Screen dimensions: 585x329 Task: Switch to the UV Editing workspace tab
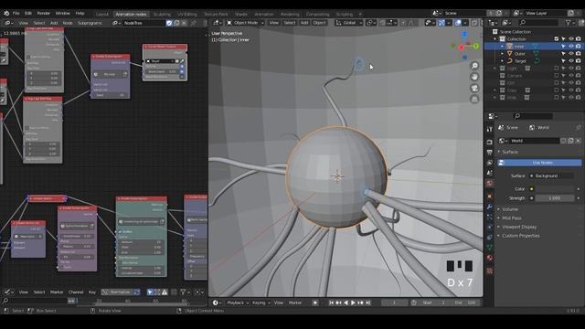tap(187, 15)
